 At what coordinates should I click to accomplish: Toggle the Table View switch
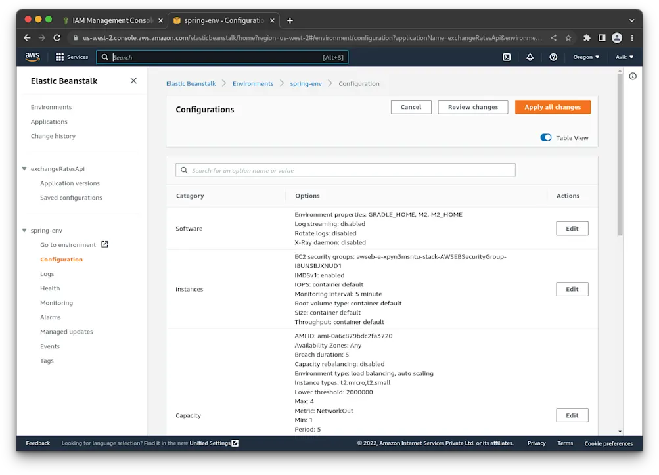(x=545, y=137)
